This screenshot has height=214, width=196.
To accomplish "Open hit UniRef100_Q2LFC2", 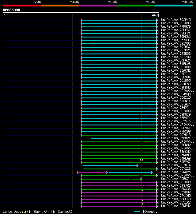I will tap(176, 30).
